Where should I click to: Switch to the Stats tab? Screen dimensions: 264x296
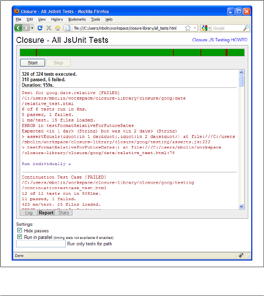(x=64, y=213)
